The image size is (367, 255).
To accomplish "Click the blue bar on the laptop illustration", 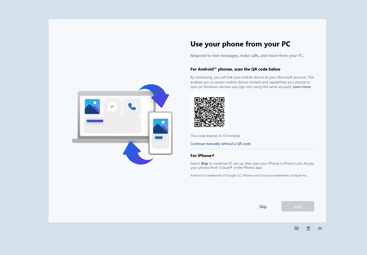I will (x=95, y=121).
